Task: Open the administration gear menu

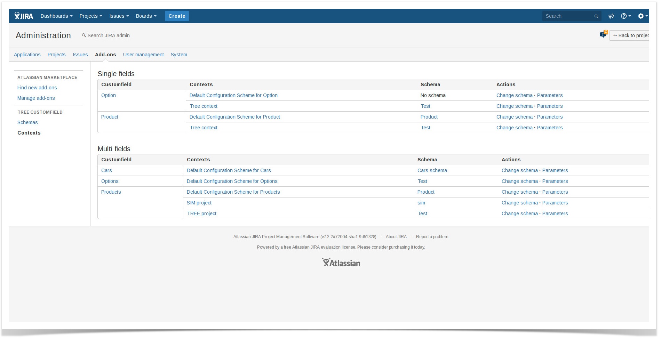Action: tap(643, 16)
